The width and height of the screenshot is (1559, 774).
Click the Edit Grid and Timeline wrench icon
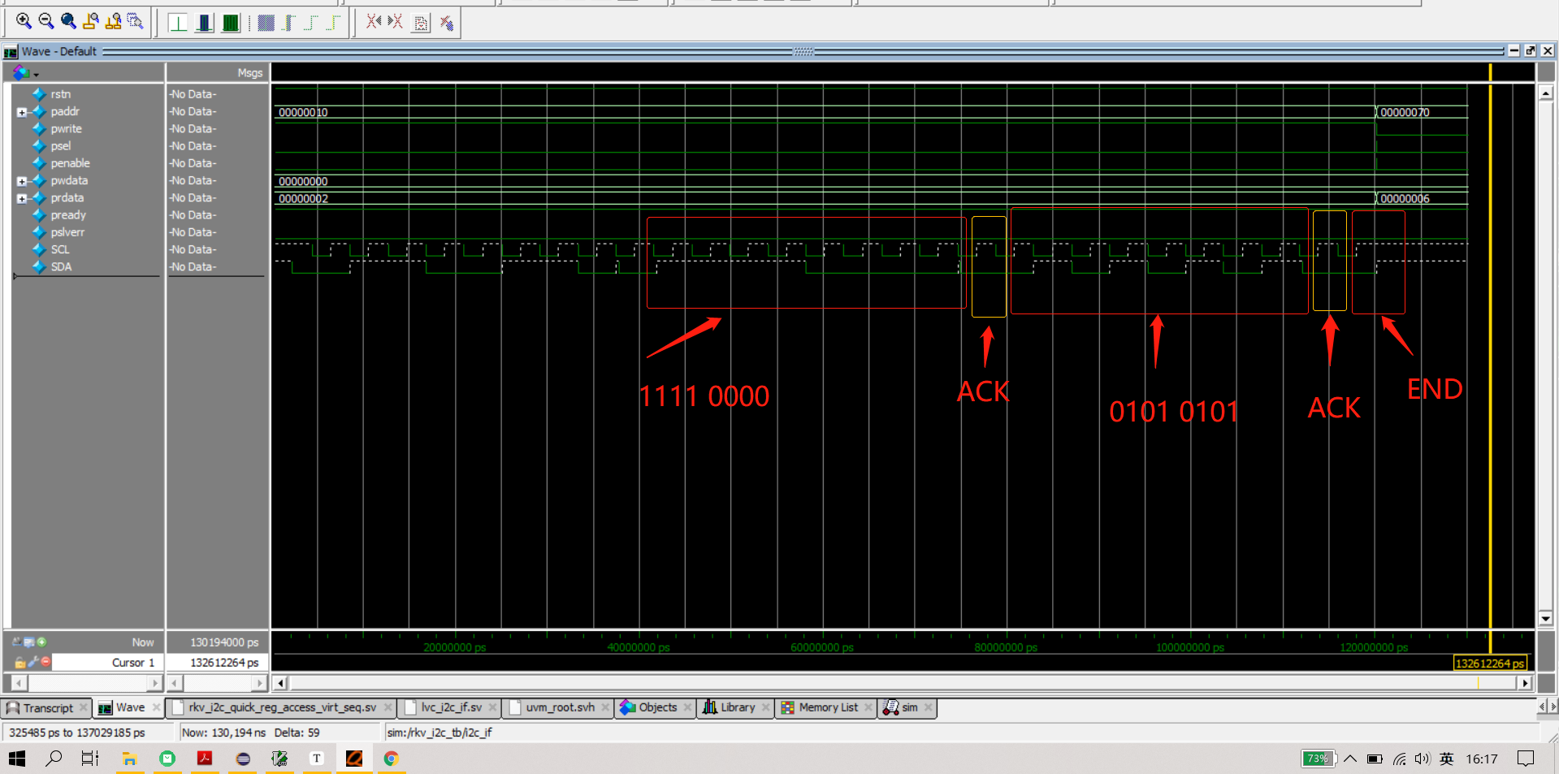click(x=33, y=661)
